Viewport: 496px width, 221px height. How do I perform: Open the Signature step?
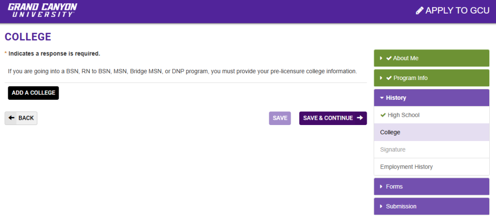(x=392, y=150)
